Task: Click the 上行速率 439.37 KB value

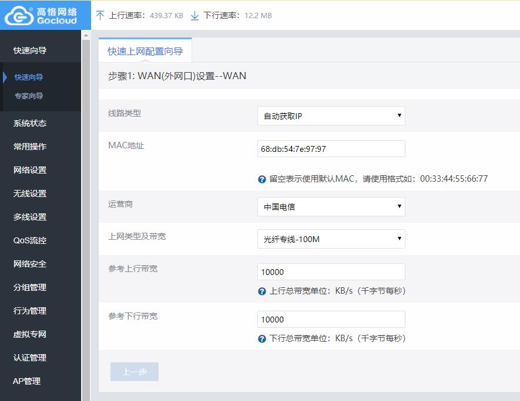Action: [x=166, y=16]
